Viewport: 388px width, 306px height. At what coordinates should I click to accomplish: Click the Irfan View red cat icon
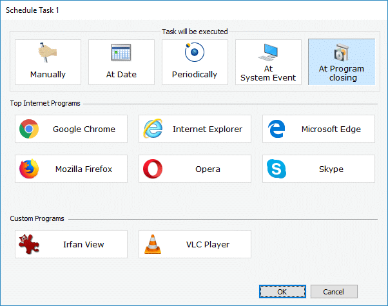point(29,244)
